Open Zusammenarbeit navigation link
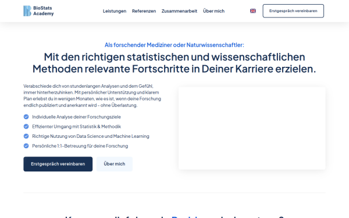 click(x=179, y=11)
